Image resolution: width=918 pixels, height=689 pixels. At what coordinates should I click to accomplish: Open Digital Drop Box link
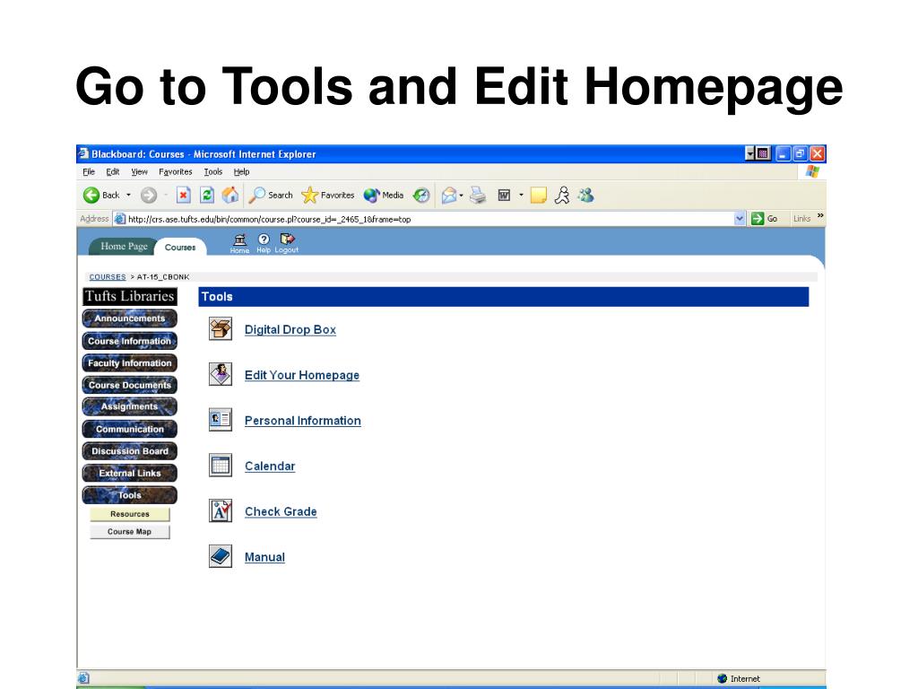[x=290, y=329]
